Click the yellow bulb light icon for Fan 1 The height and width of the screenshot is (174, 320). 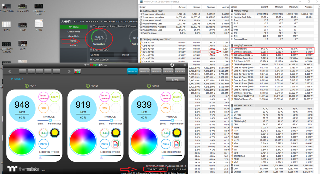[55, 133]
